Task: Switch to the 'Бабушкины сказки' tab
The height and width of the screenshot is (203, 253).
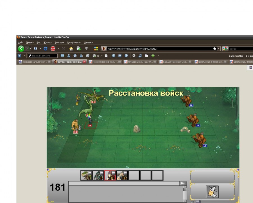Action: click(x=175, y=62)
